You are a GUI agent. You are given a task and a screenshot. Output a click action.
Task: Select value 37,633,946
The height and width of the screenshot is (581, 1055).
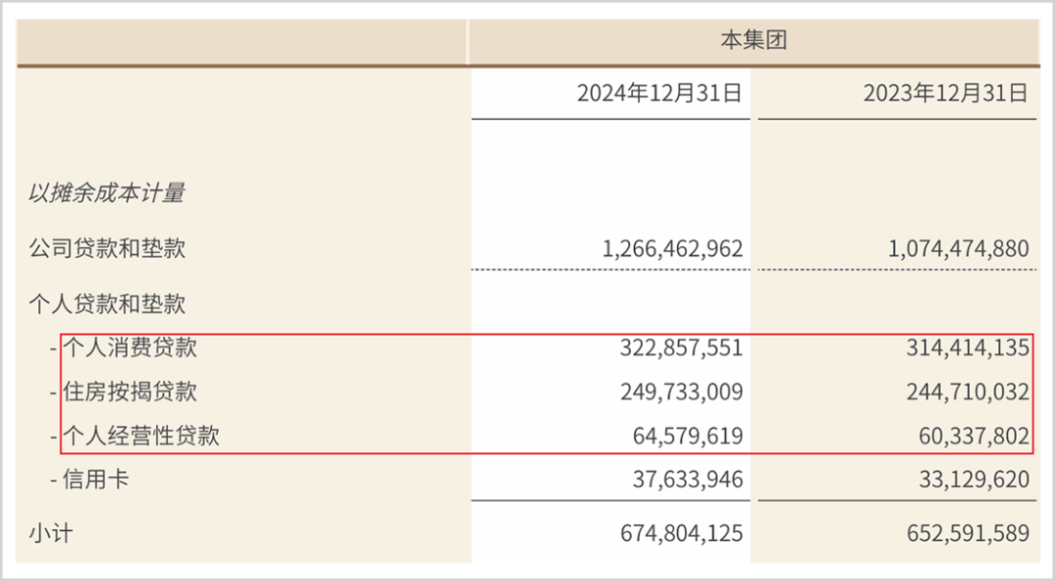point(688,479)
